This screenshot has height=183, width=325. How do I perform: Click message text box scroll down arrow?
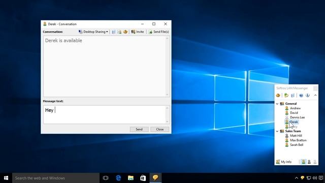(x=167, y=121)
